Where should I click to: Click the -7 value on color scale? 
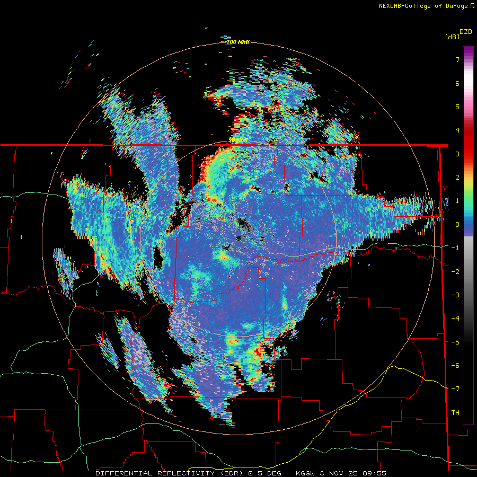(x=455, y=389)
